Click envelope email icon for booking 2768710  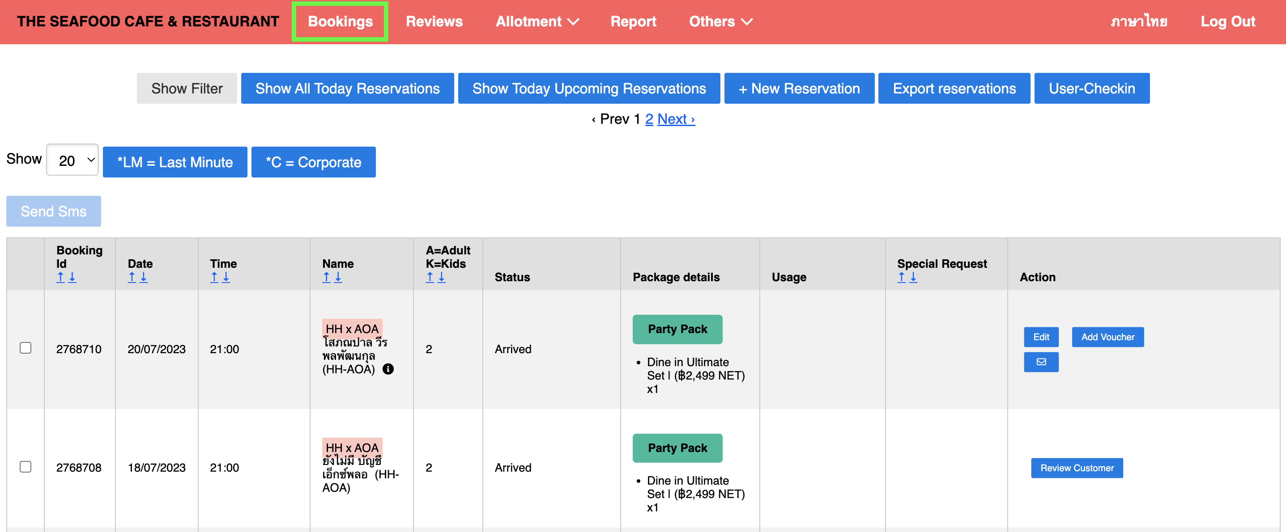coord(1041,362)
